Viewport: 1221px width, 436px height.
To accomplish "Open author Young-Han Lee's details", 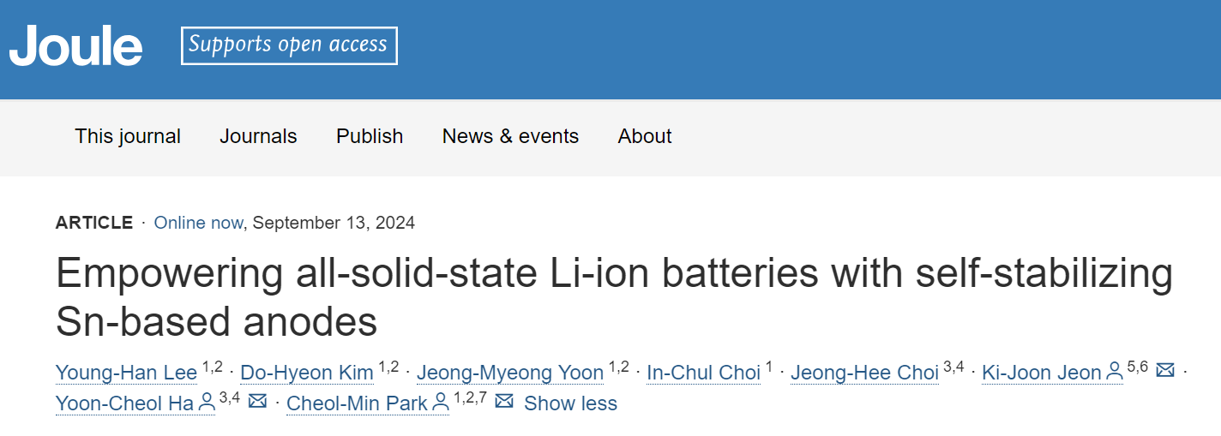I will click(x=127, y=373).
